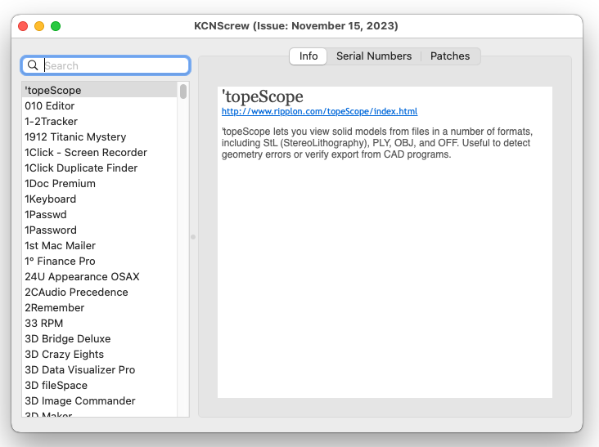Click the yellow minimize window button
The width and height of the screenshot is (599, 447).
tap(39, 26)
